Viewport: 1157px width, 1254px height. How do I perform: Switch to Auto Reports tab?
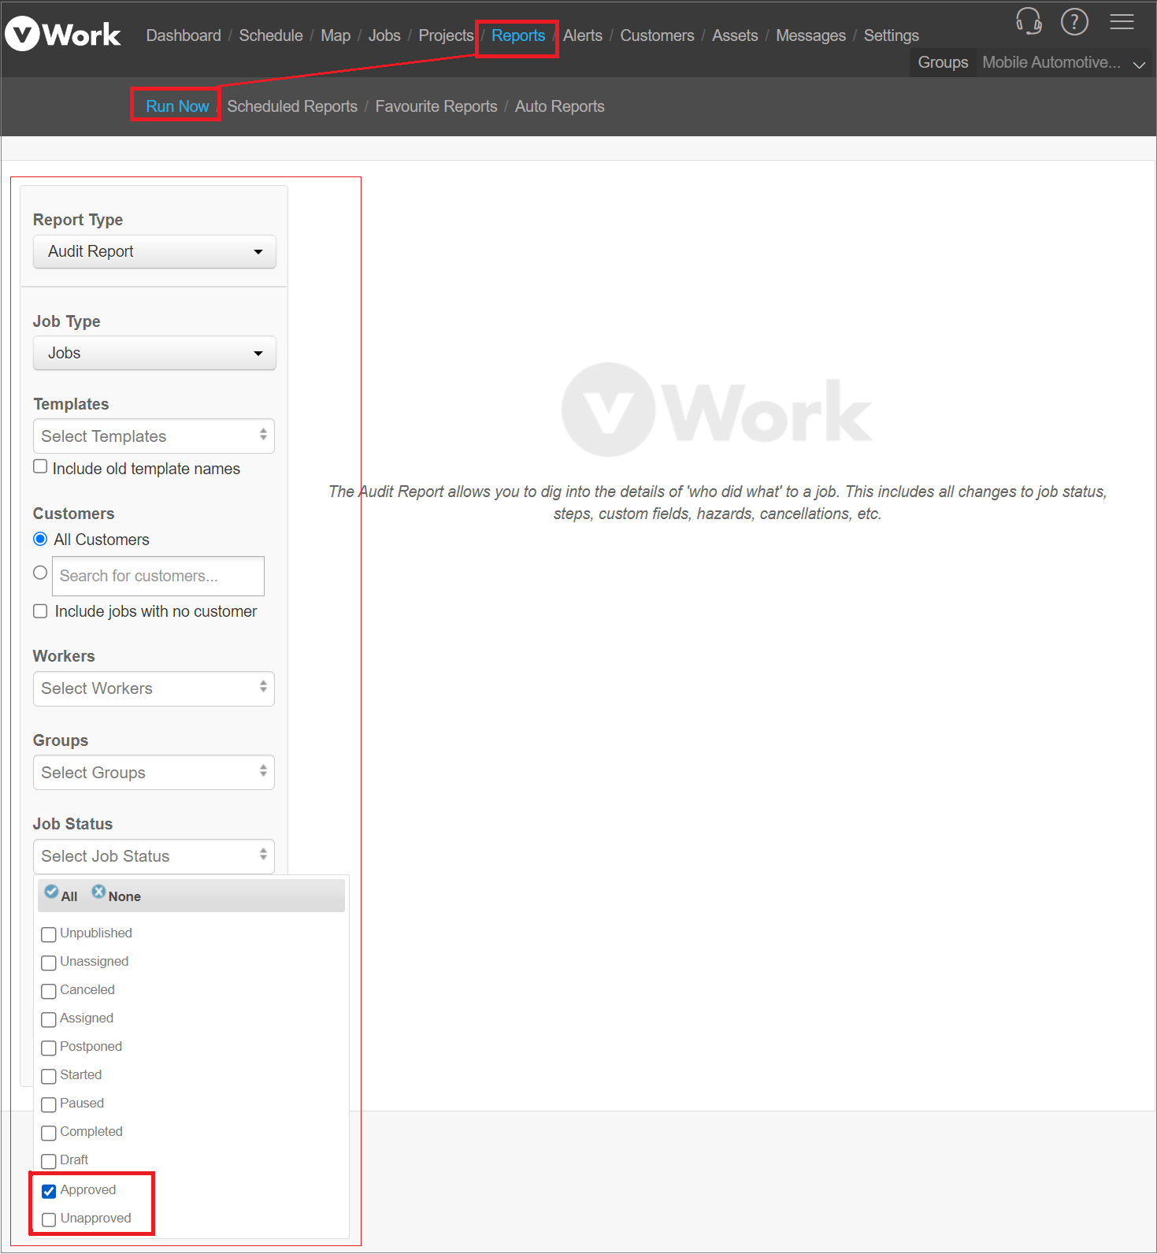pos(560,106)
